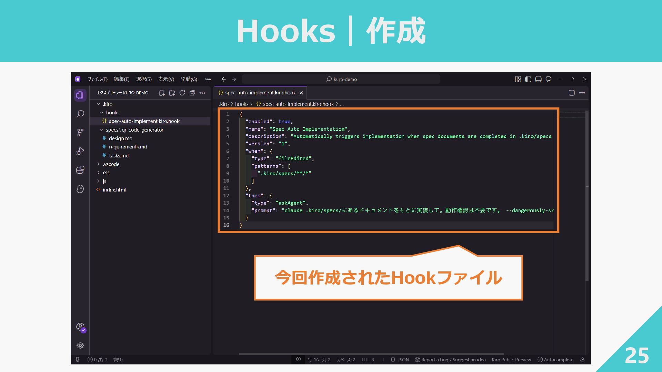Go forward with the right arrow
662x372 pixels.
234,79
